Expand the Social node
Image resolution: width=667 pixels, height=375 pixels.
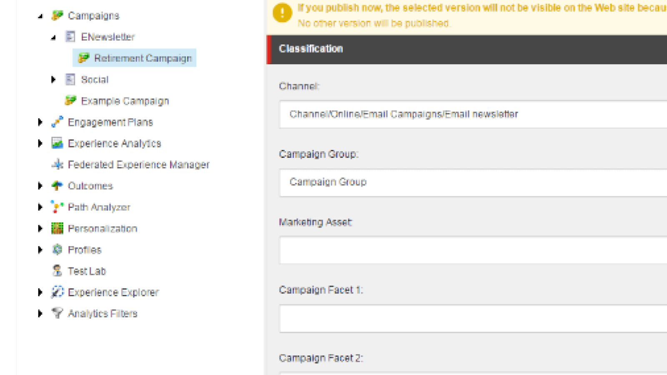[x=53, y=79]
